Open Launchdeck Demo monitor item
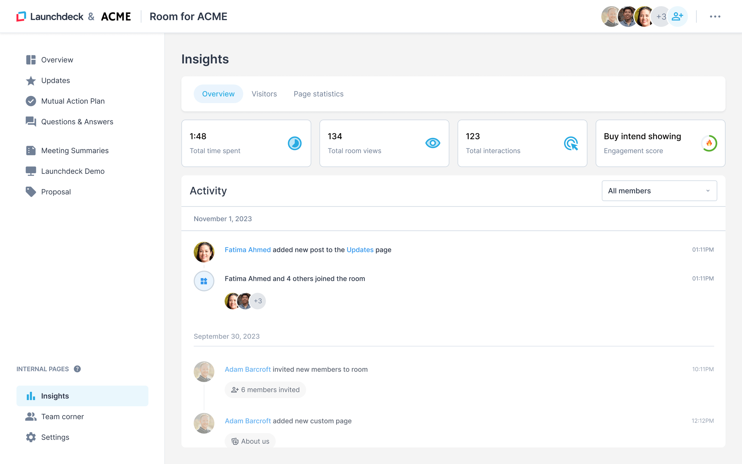 point(65,171)
